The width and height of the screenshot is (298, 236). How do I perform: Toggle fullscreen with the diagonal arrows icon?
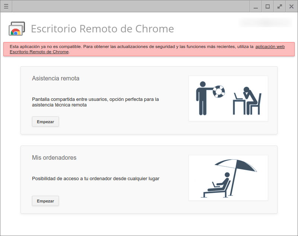tap(280, 6)
